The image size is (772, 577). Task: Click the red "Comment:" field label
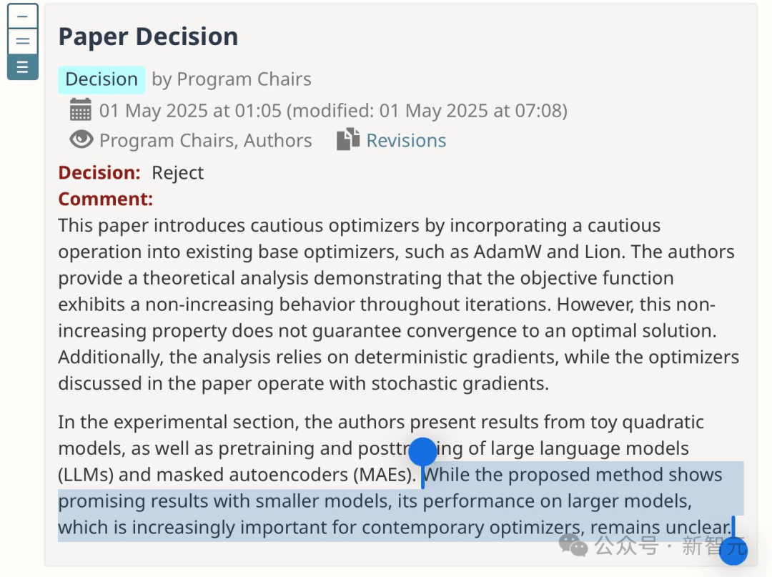[106, 199]
